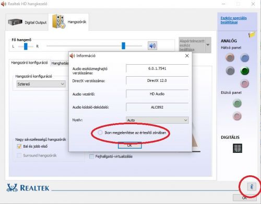The image size is (261, 204).
Task: Select the pink front panel jack
Action: click(x=237, y=116)
